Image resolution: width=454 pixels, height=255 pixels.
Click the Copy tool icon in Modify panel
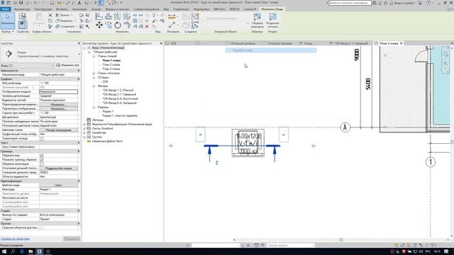point(109,25)
